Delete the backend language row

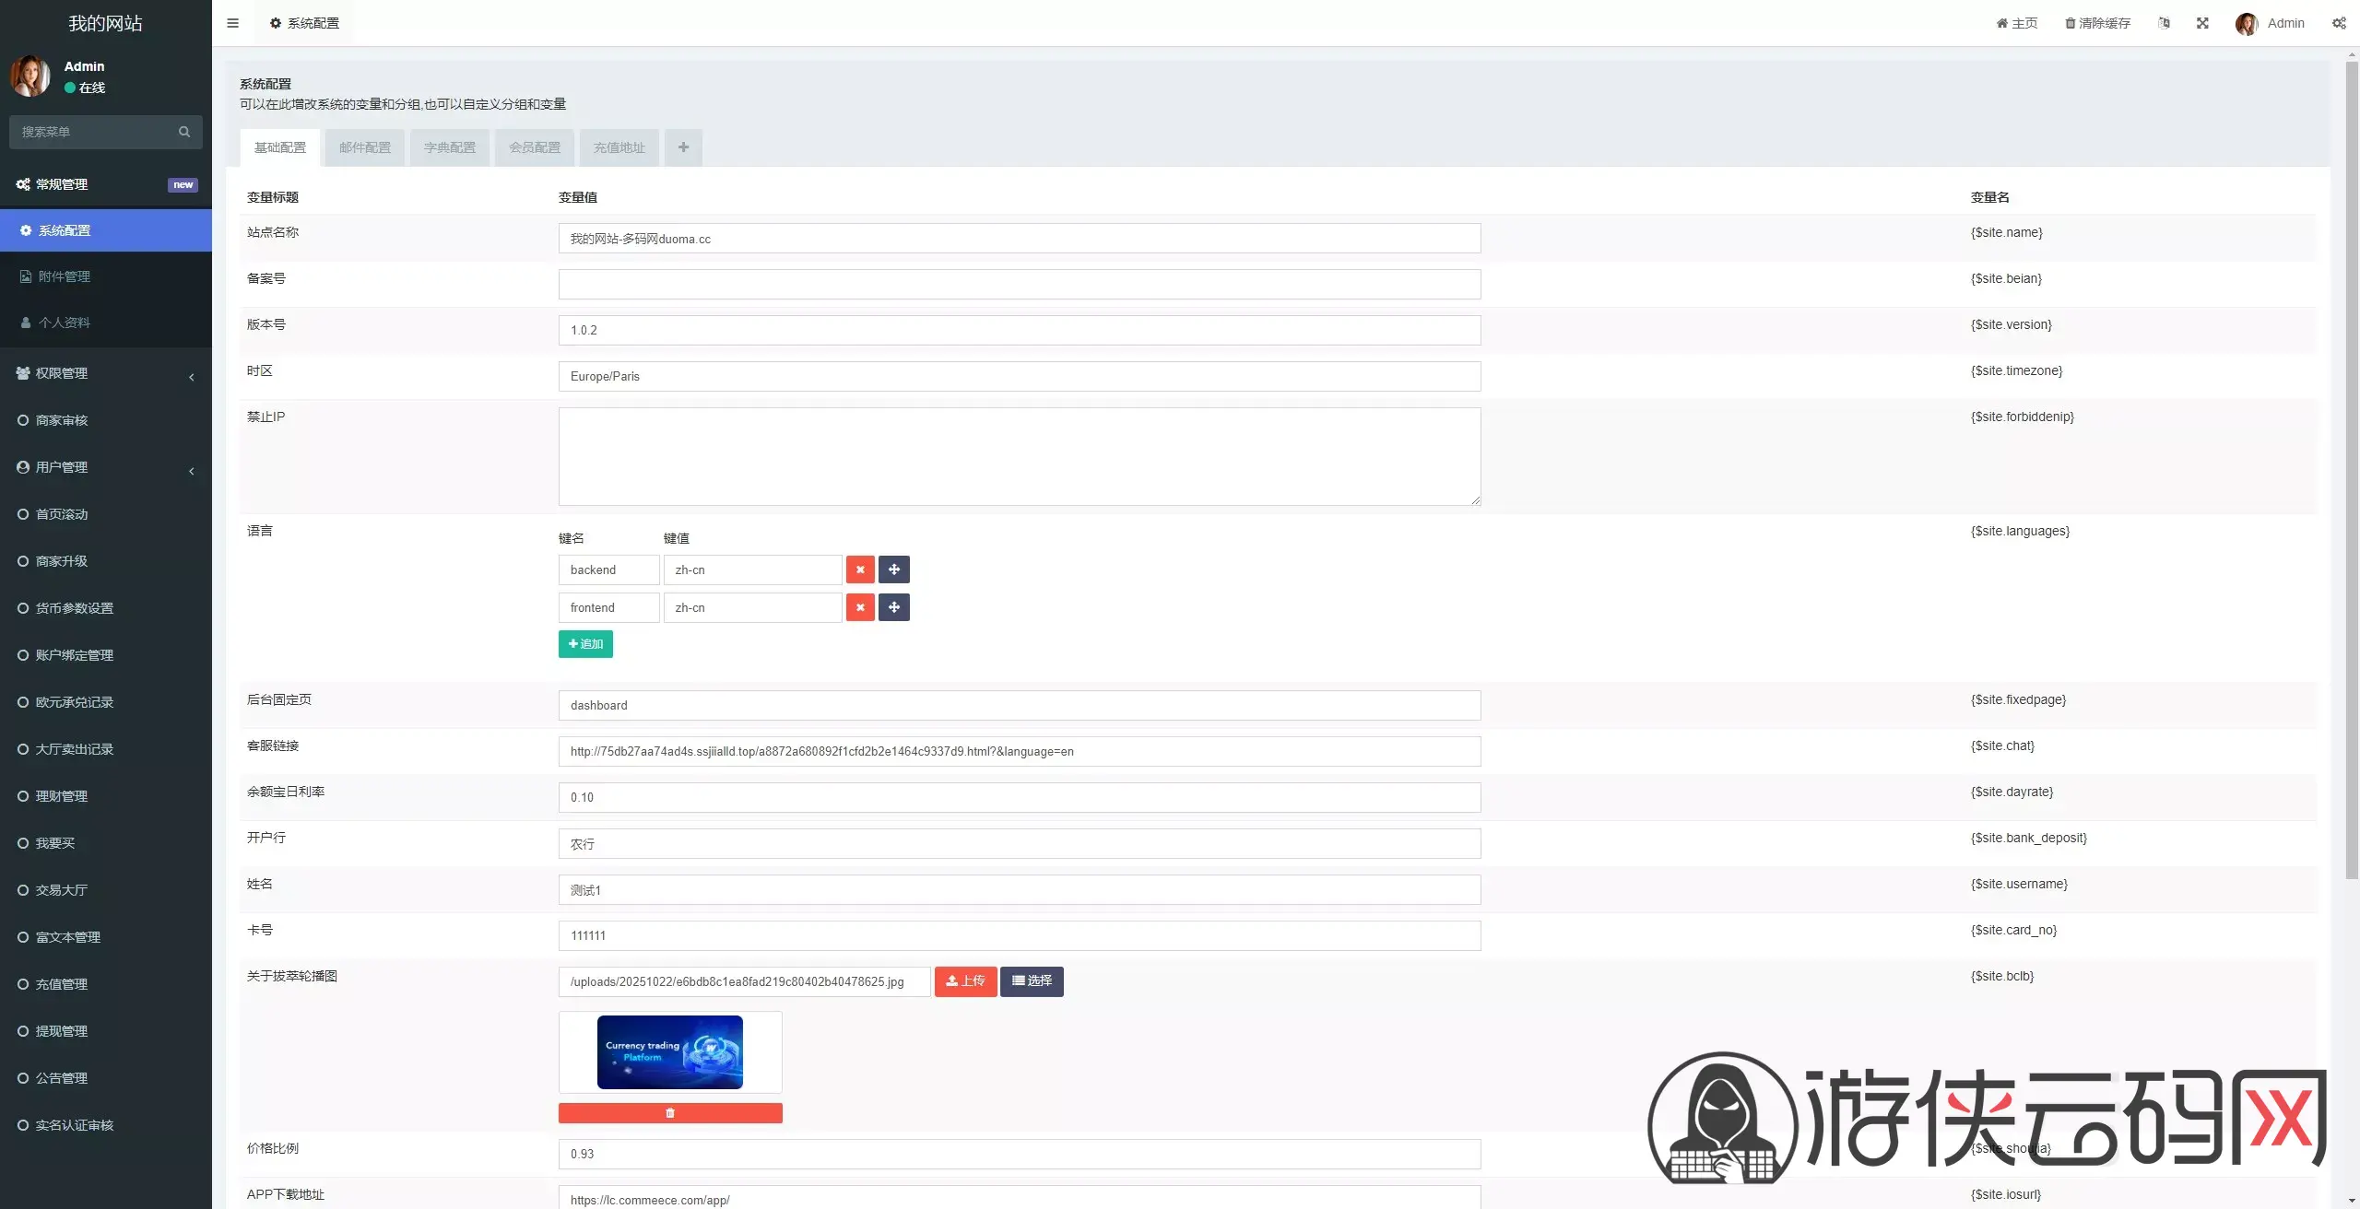[860, 569]
